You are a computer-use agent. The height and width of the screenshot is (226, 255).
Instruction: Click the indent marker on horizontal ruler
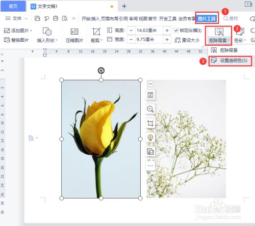(x=45, y=52)
